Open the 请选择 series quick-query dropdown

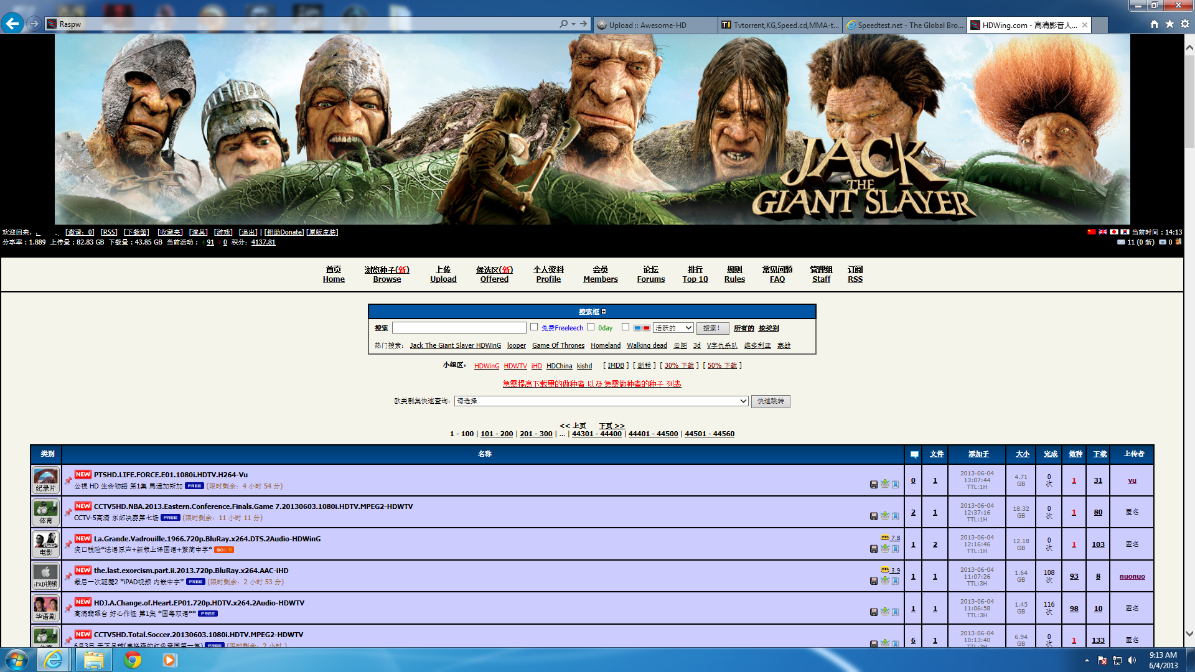pos(601,401)
